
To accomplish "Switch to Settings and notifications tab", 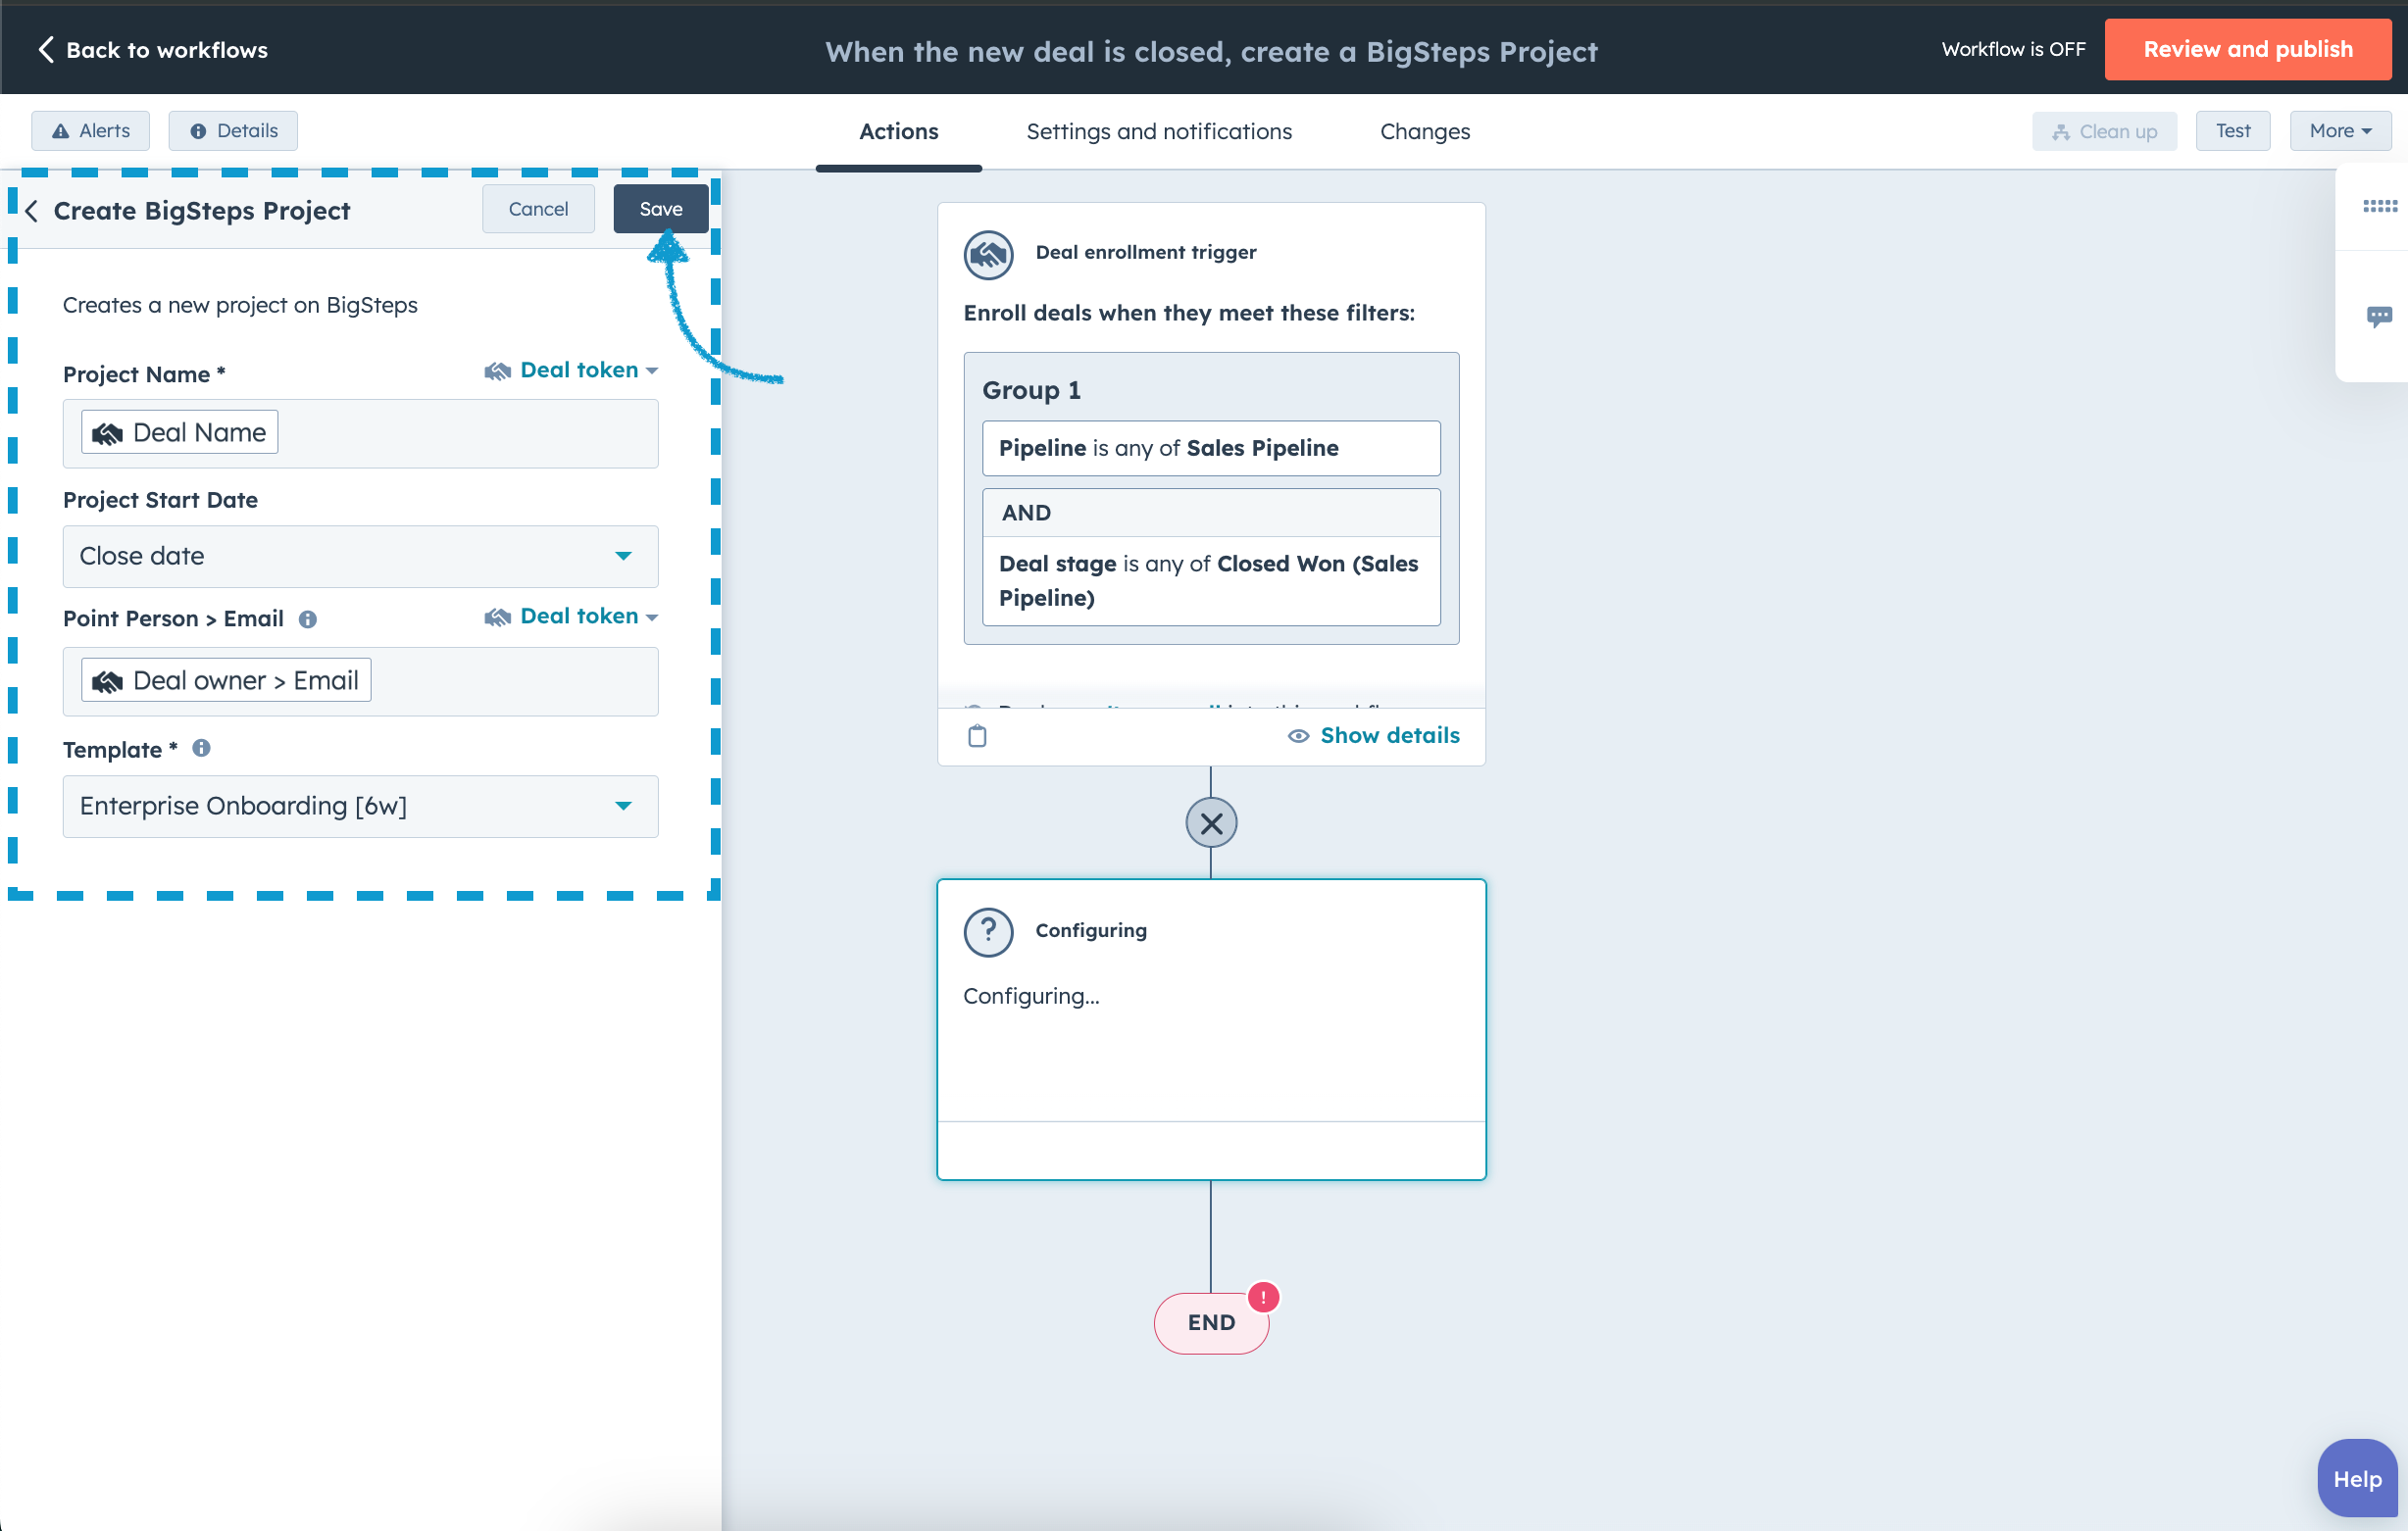I will coord(1158,131).
